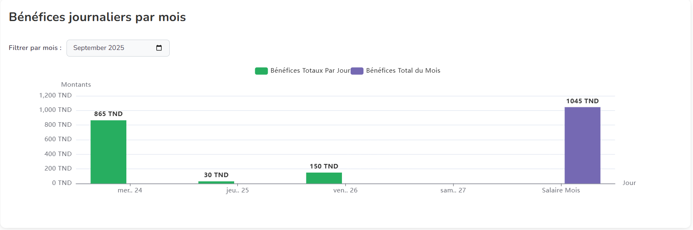
Task: Click the 1045 TND data label
Action: (582, 101)
